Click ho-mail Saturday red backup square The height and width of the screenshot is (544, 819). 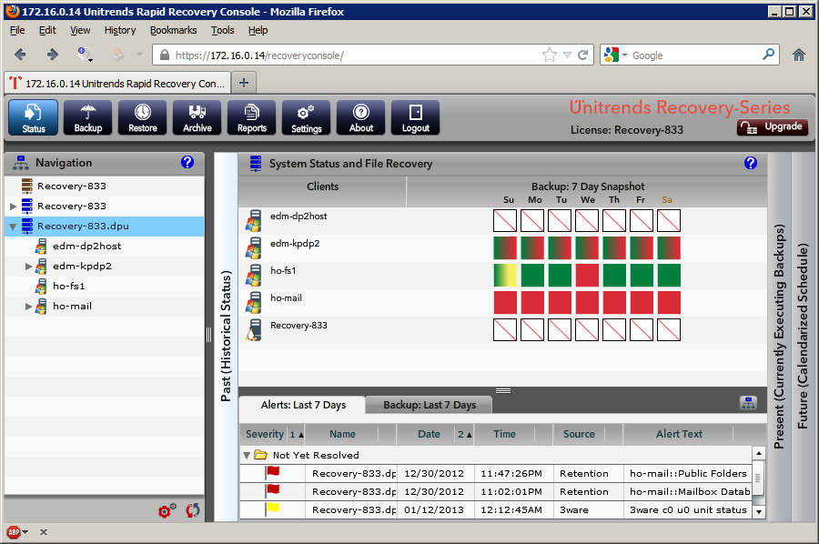(x=669, y=302)
